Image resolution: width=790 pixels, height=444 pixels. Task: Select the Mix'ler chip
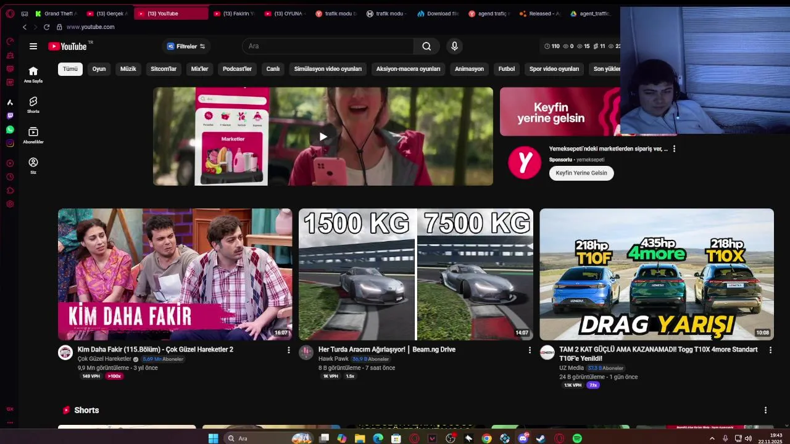click(199, 69)
